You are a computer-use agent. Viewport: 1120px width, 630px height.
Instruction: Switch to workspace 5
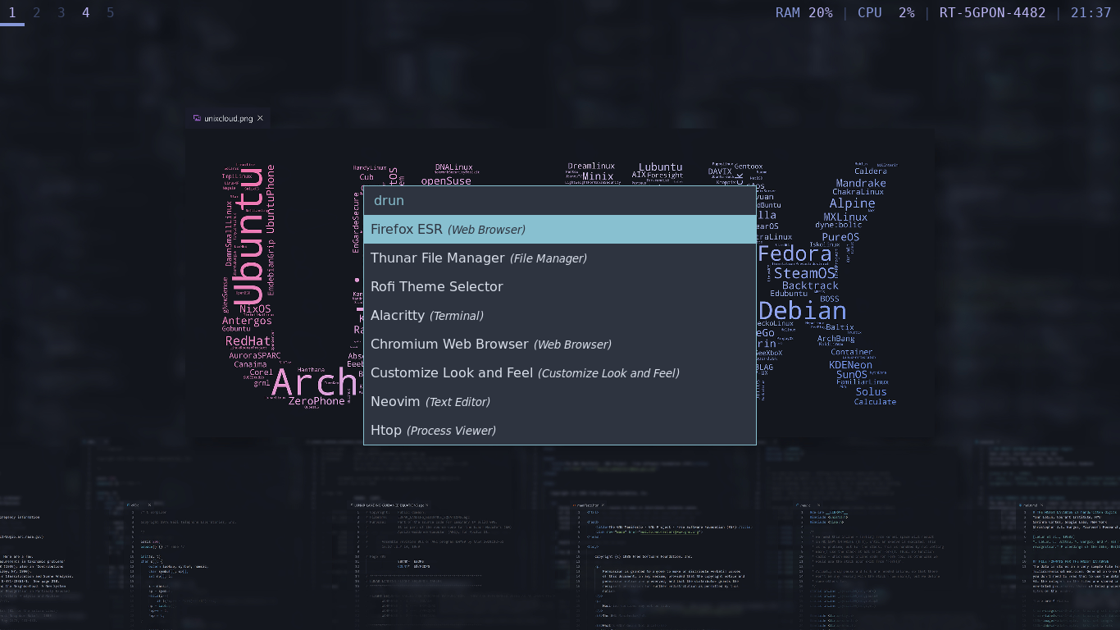click(x=111, y=13)
